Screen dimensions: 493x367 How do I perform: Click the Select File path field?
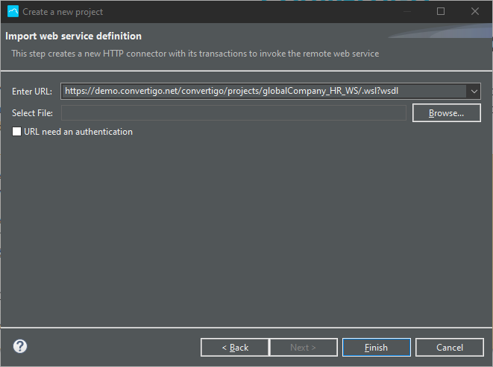click(233, 113)
